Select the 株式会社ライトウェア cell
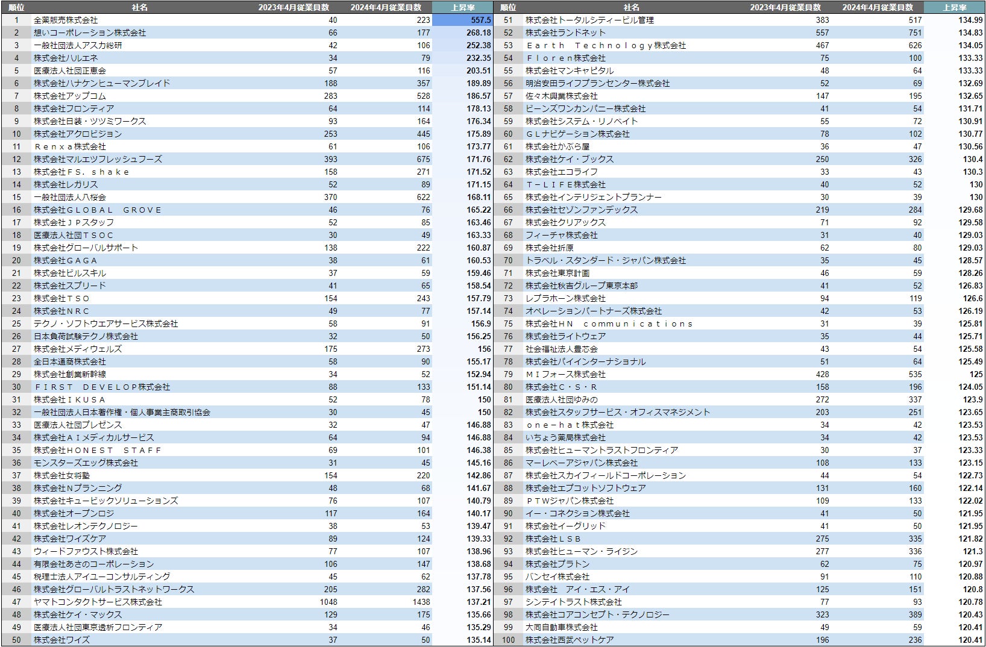 click(x=565, y=336)
